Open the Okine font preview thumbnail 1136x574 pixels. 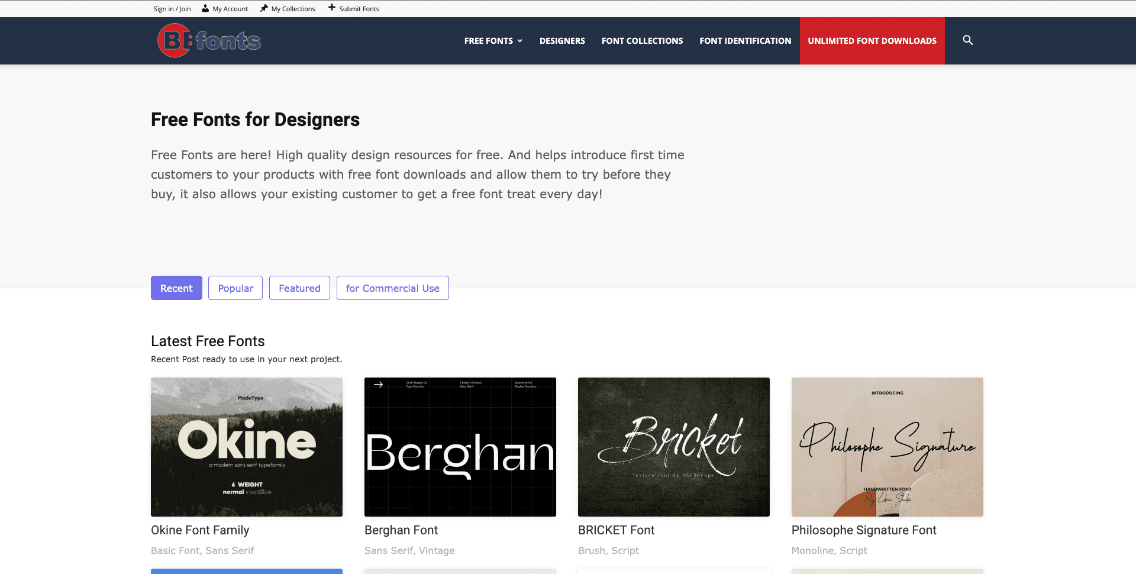click(x=247, y=447)
